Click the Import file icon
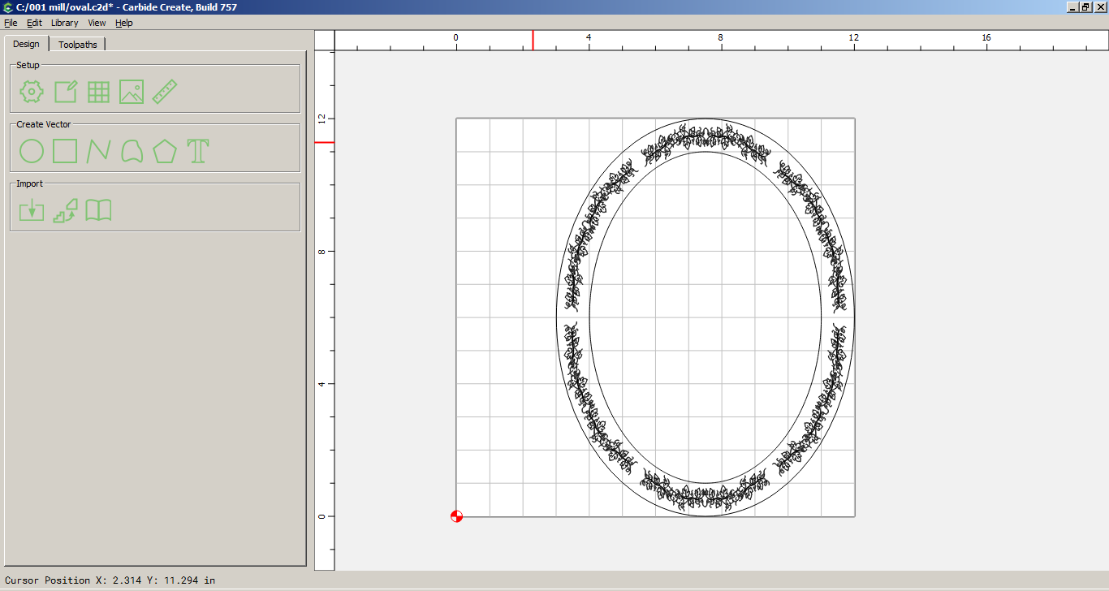This screenshot has width=1109, height=591. pyautogui.click(x=32, y=211)
